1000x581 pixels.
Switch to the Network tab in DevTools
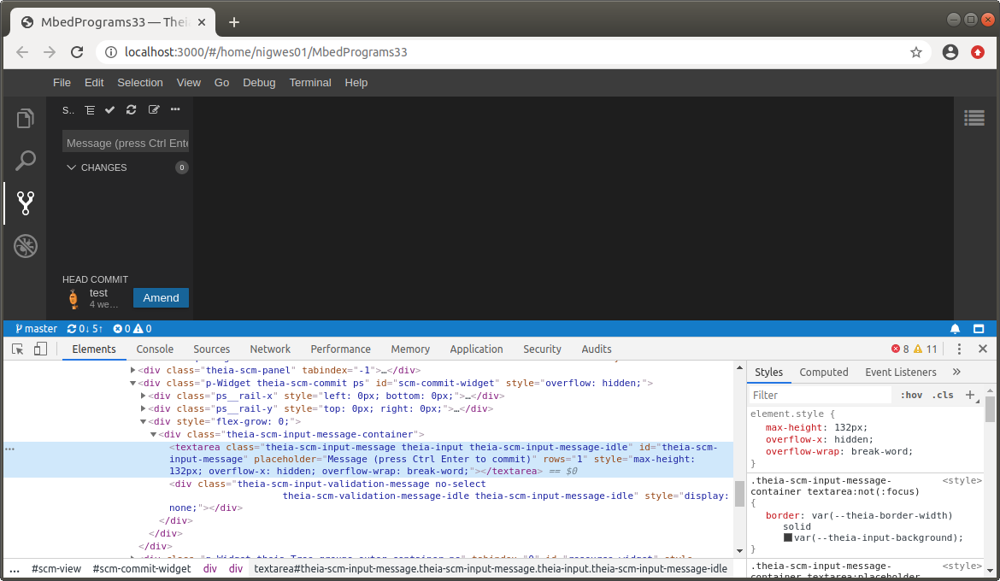pos(270,349)
